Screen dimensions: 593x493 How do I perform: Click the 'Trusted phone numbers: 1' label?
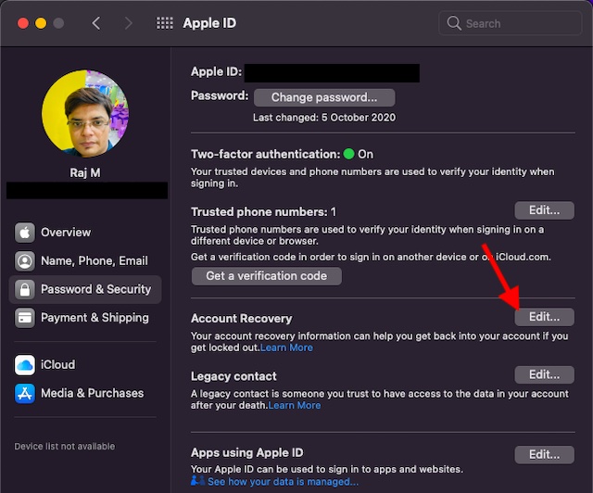tap(263, 212)
